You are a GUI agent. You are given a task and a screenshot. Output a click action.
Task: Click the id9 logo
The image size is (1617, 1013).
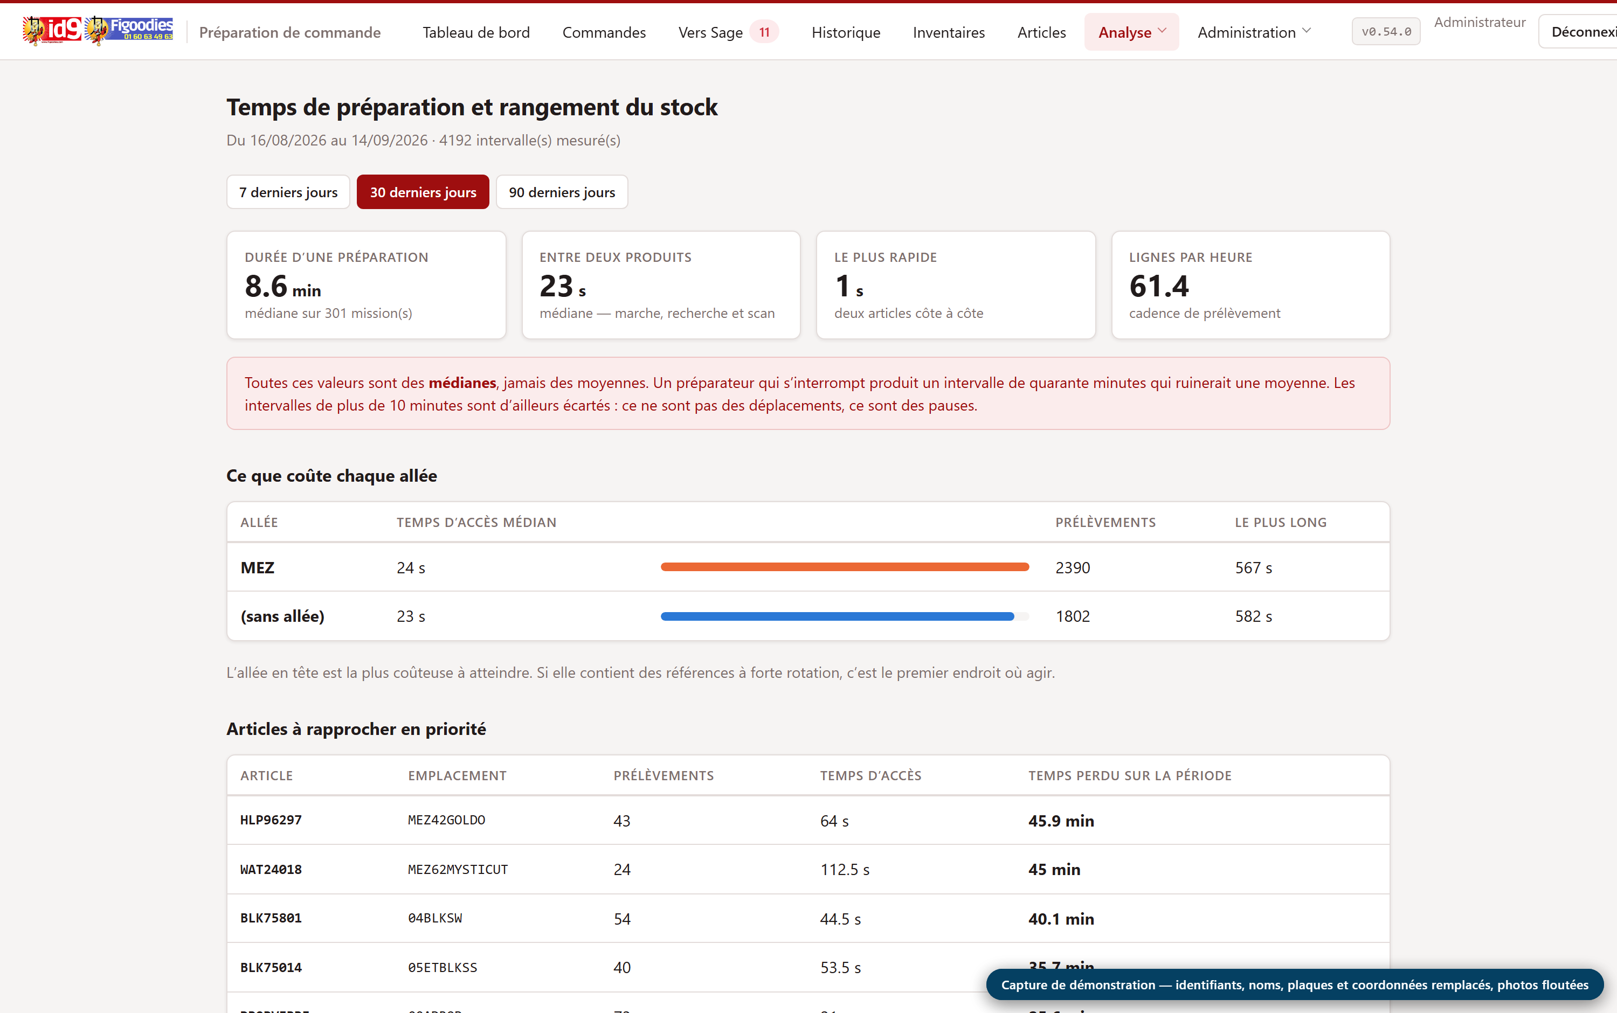click(x=52, y=30)
